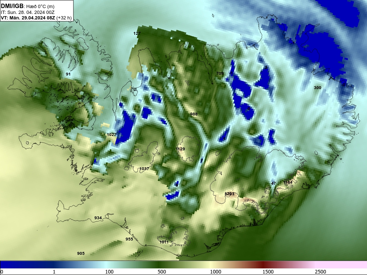
Task: Click the map value 1011
Action: pyautogui.click(x=164, y=242)
